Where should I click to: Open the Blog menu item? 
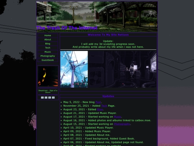(48, 44)
